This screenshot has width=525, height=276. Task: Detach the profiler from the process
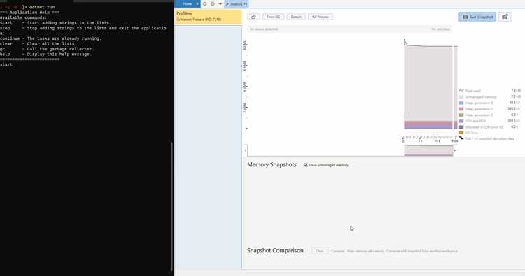point(296,17)
